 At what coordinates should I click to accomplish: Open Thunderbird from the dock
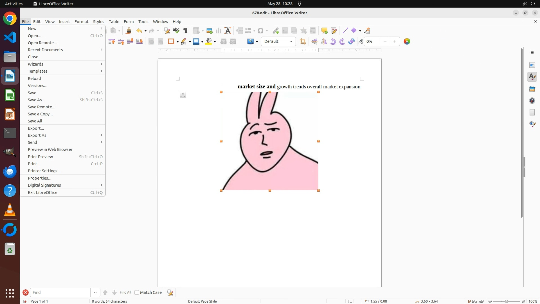pos(10,172)
